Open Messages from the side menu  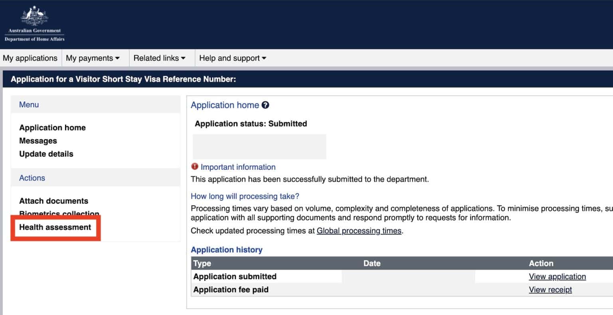[x=38, y=141]
